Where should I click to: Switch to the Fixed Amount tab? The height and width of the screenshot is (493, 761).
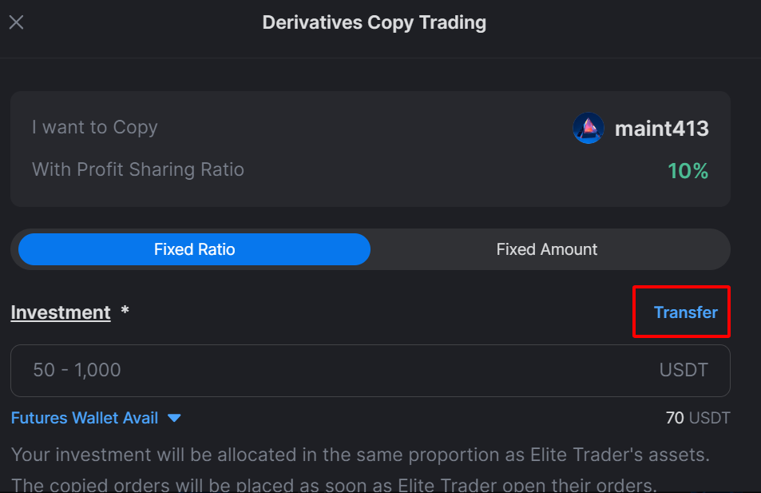pos(546,249)
